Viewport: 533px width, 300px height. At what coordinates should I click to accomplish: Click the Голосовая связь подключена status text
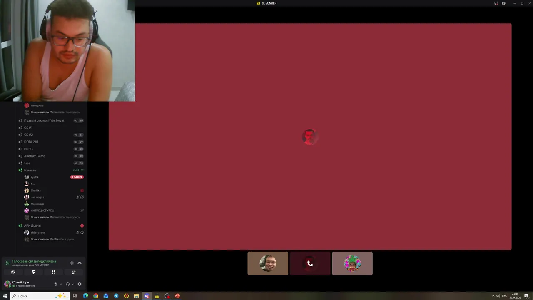[x=34, y=261]
